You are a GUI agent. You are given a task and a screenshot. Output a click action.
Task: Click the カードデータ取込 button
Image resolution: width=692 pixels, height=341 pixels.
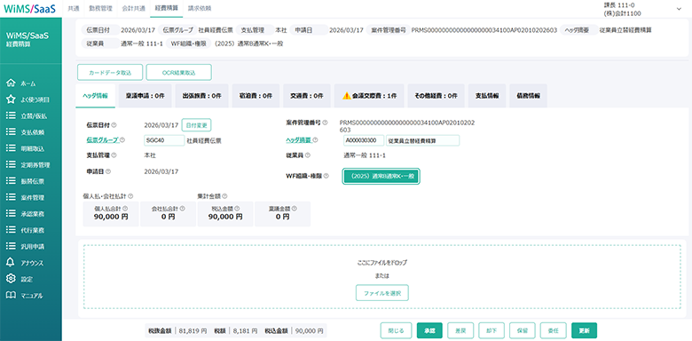click(110, 72)
